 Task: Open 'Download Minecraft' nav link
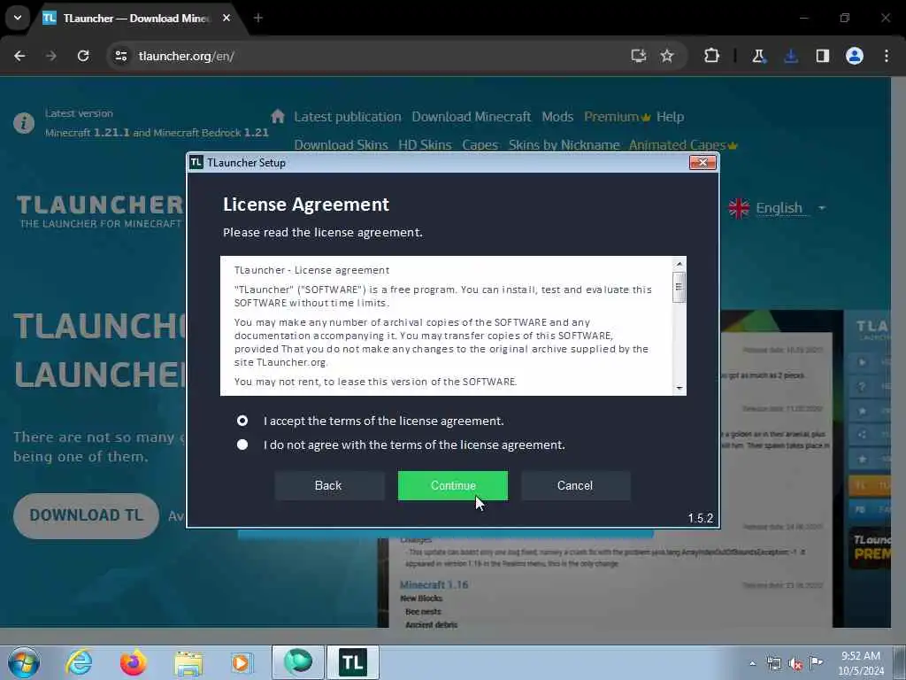tap(471, 117)
